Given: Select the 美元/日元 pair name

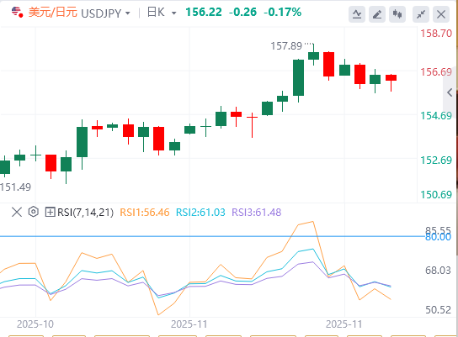Looking at the screenshot, I should (52, 13).
